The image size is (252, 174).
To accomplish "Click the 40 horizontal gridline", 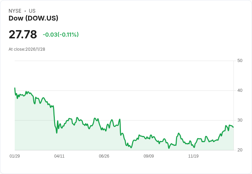I will tap(137, 90).
